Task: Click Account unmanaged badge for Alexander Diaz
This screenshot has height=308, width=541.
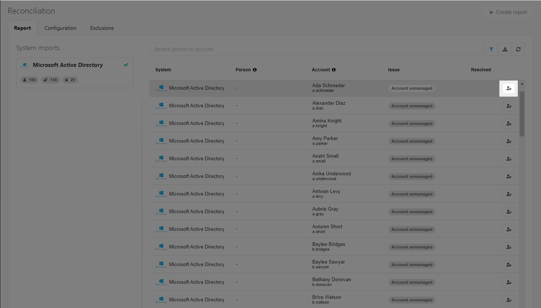Action: [412, 106]
